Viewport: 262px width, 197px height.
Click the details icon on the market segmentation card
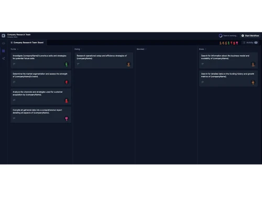(14, 82)
